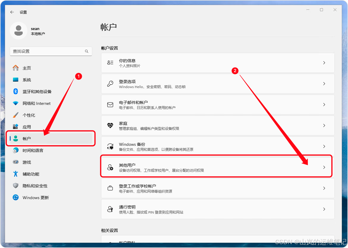This screenshot has width=348, height=248.
Task: Open the Windows 备份 title
Action: pyautogui.click(x=132, y=144)
